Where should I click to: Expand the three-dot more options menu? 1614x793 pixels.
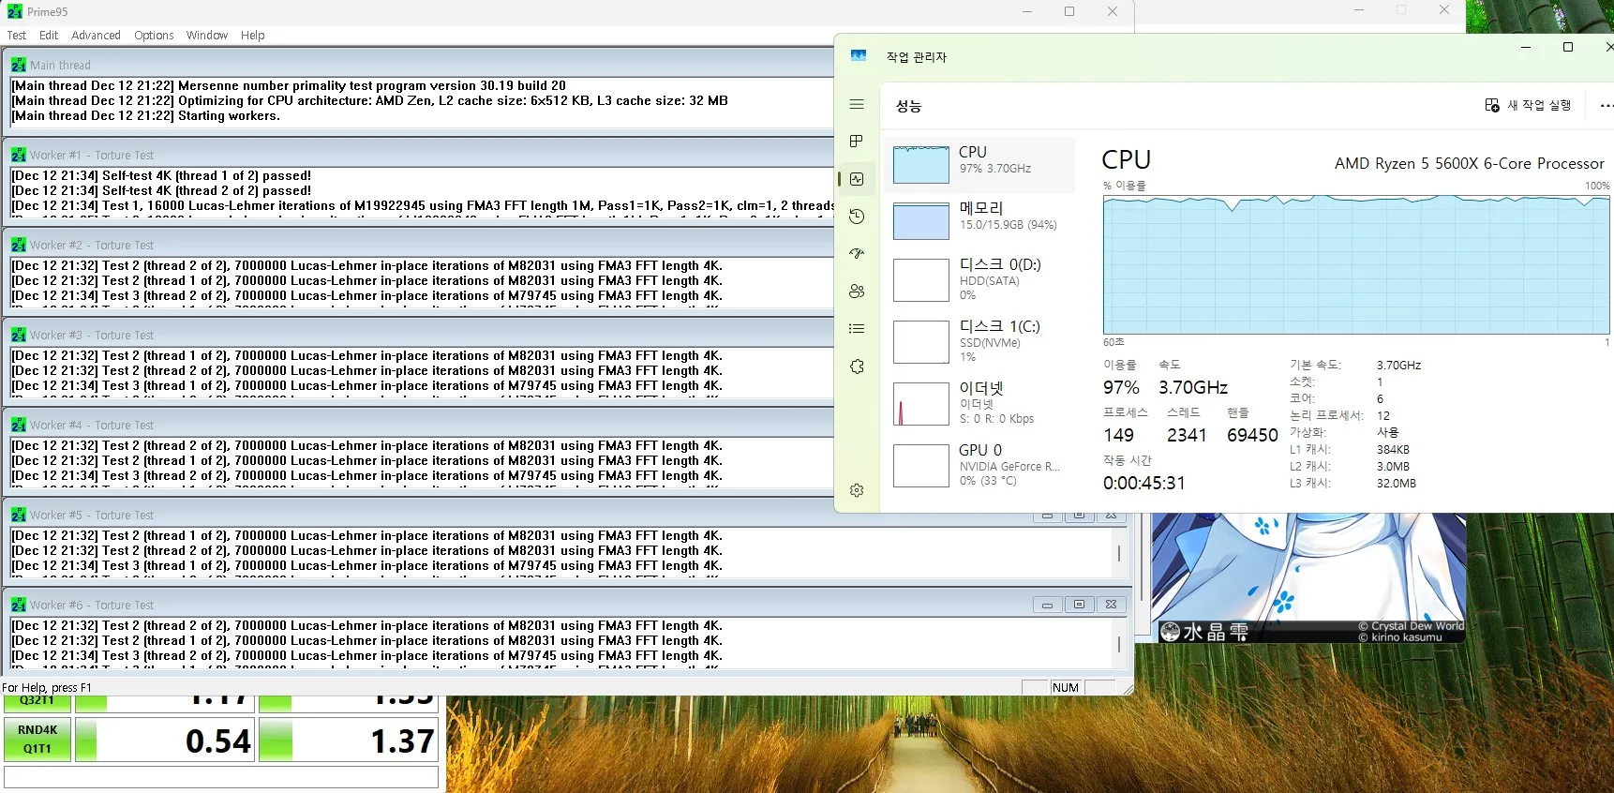point(1605,106)
